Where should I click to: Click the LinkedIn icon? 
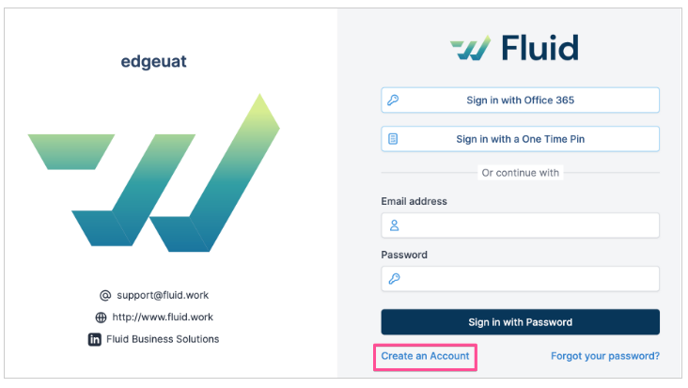pos(94,339)
